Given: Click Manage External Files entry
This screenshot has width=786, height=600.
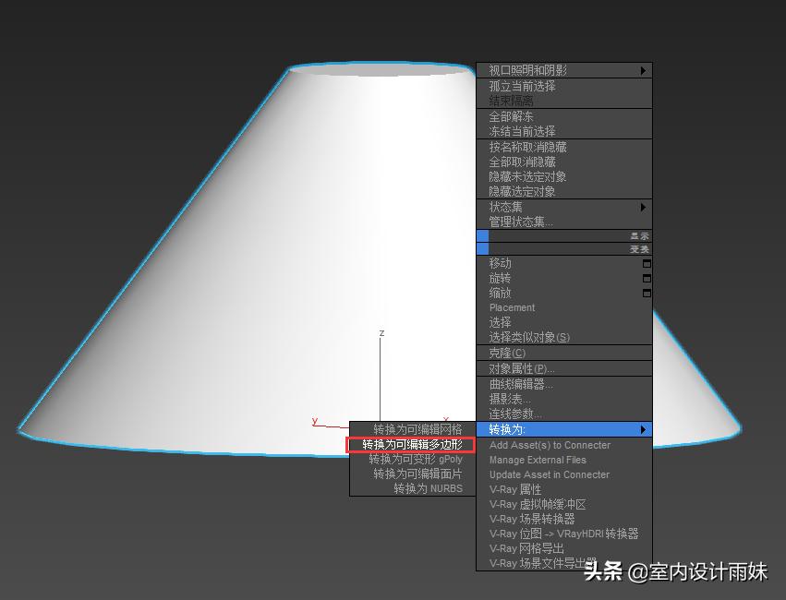Looking at the screenshot, I should pos(538,460).
